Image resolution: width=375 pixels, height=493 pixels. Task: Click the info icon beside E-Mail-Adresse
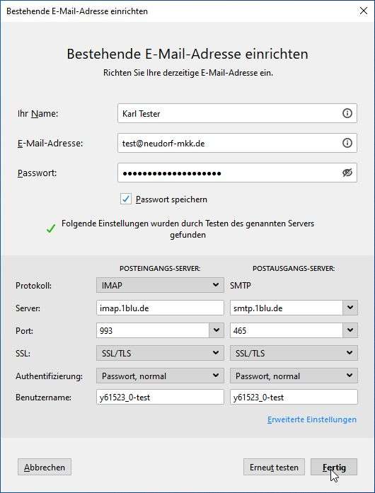(x=347, y=143)
